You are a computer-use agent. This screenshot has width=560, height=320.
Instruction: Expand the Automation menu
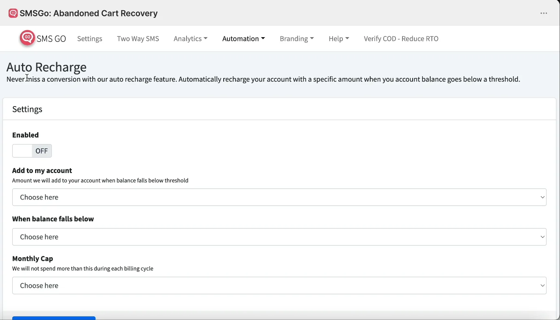(244, 38)
